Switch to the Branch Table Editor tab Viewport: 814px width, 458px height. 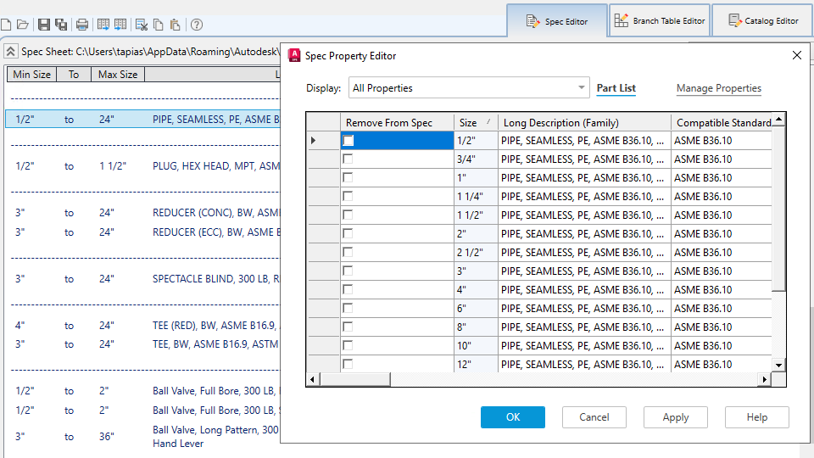[x=660, y=20]
